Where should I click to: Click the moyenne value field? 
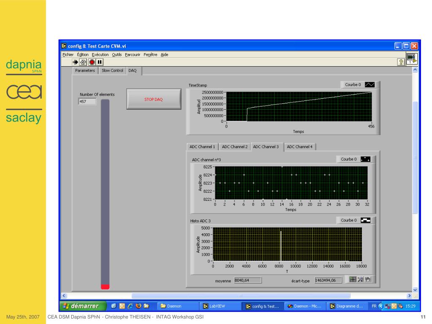point(248,281)
